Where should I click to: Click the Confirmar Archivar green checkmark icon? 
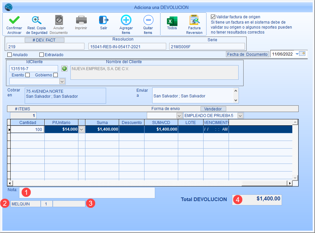(x=14, y=20)
